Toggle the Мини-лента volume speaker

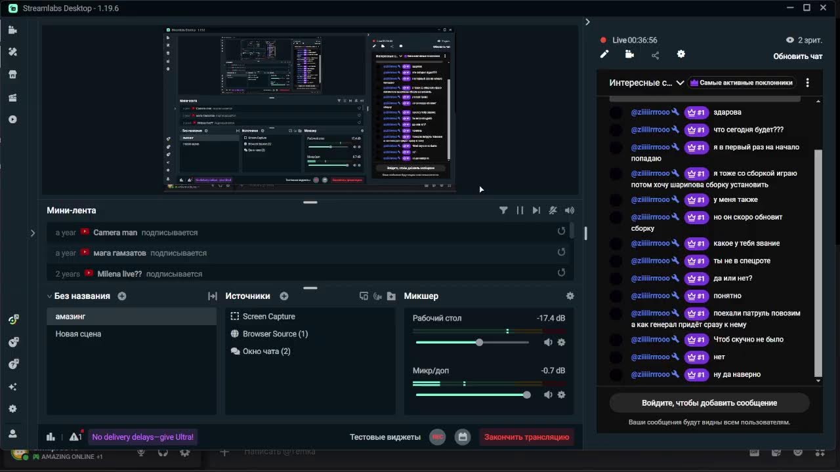[x=570, y=210]
